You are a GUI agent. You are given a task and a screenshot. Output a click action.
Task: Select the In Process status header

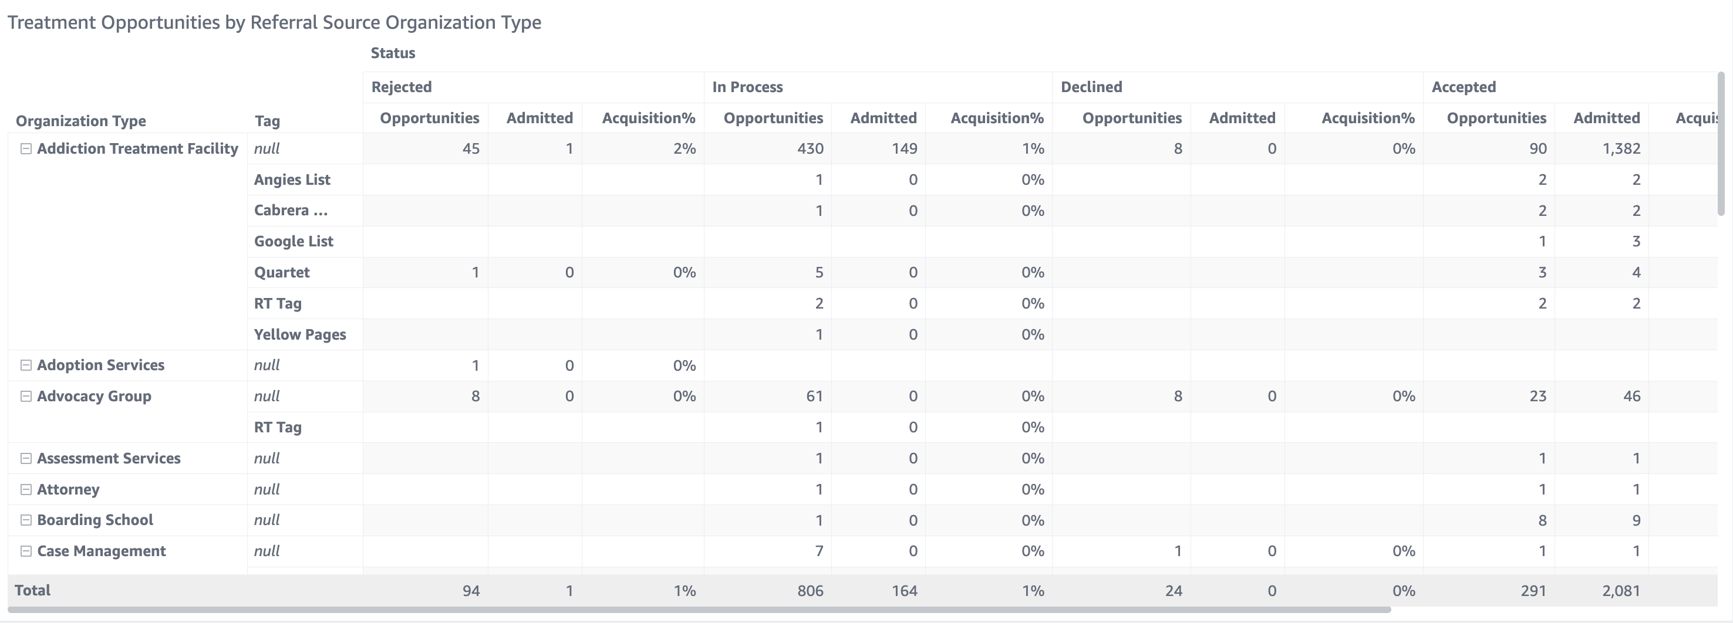[x=747, y=87]
